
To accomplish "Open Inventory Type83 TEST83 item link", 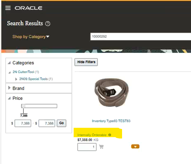I will [x=111, y=121].
